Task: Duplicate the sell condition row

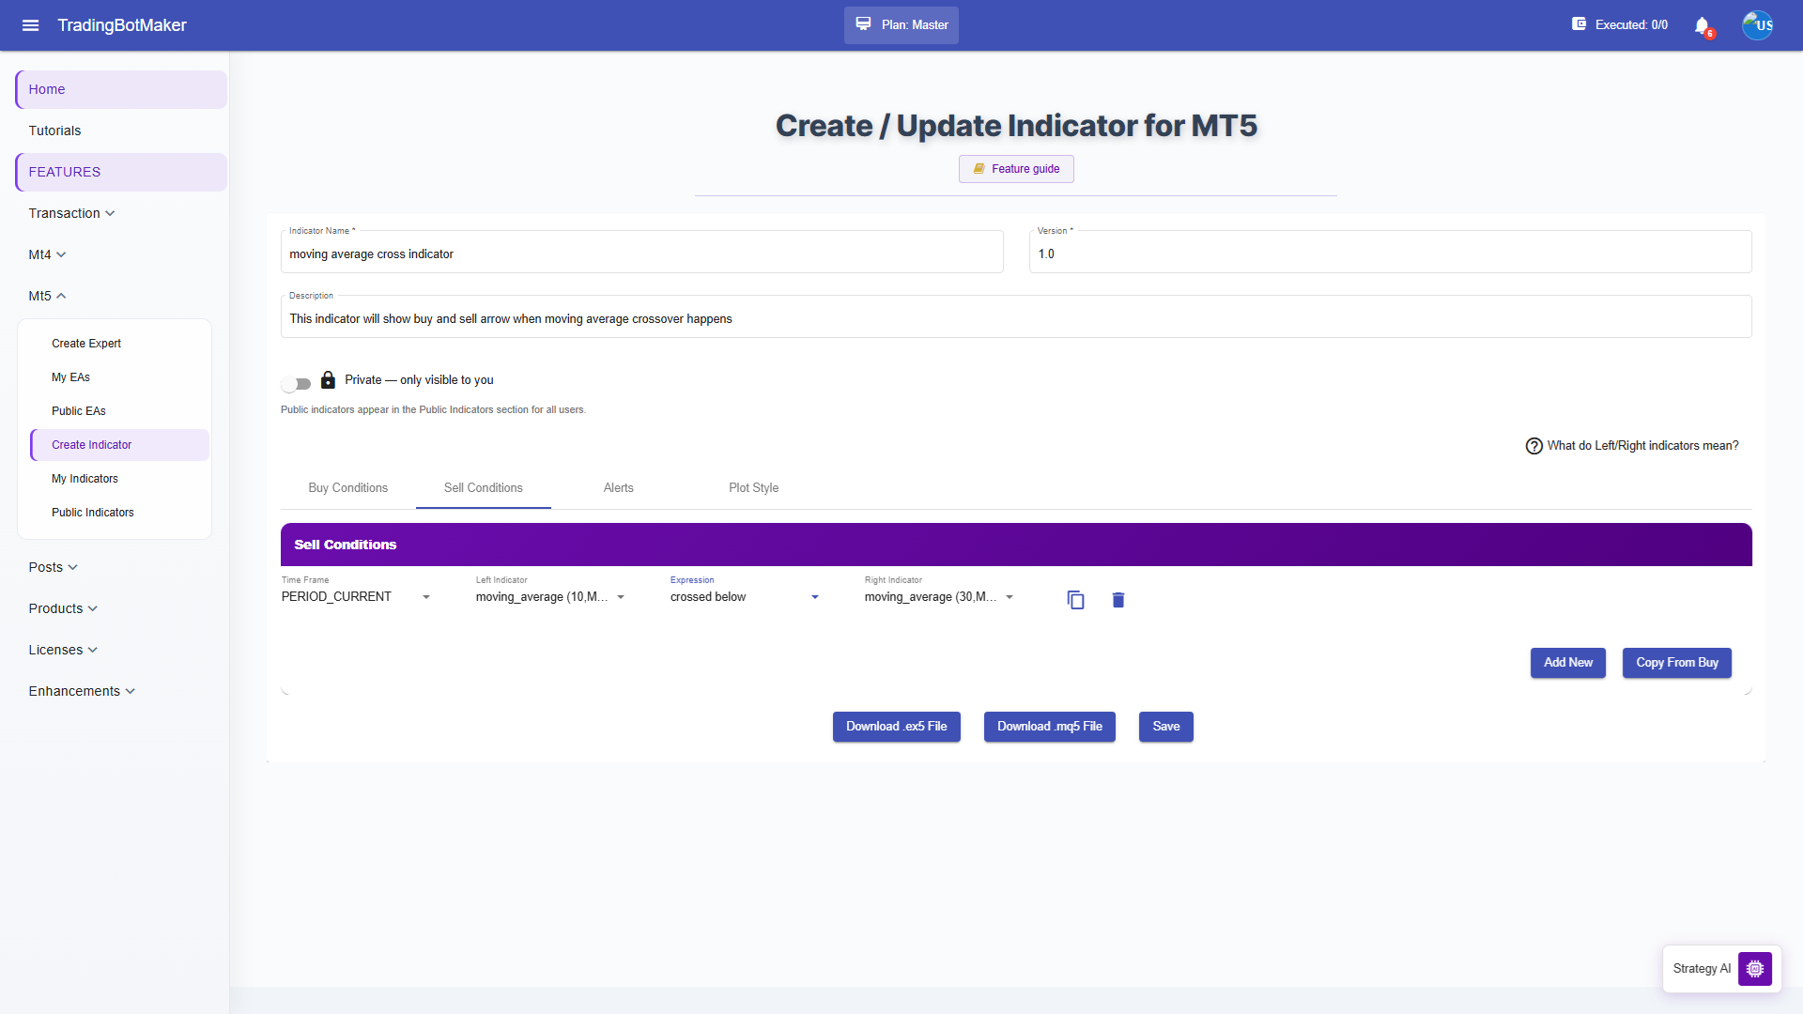Action: (1075, 600)
